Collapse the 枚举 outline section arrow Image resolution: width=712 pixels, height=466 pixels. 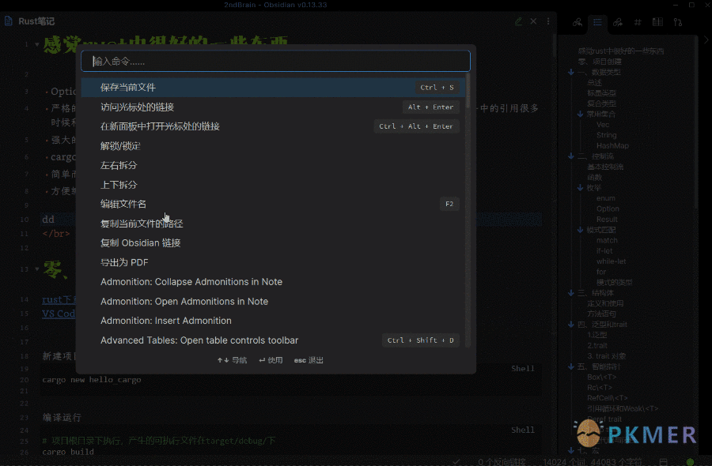click(581, 188)
